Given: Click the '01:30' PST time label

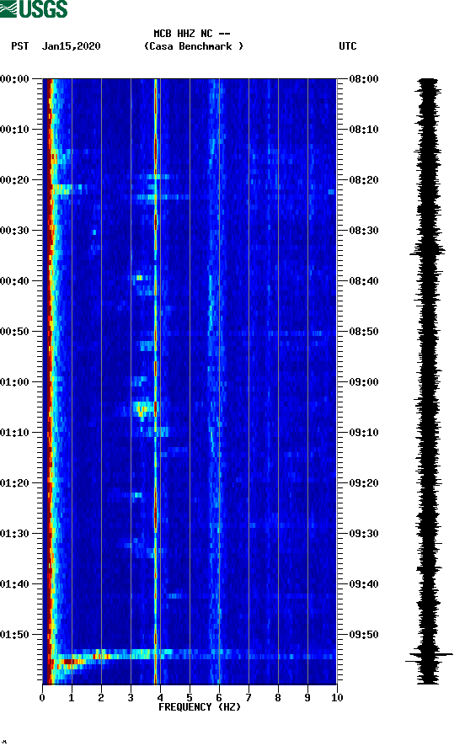Looking at the screenshot, I should point(15,534).
